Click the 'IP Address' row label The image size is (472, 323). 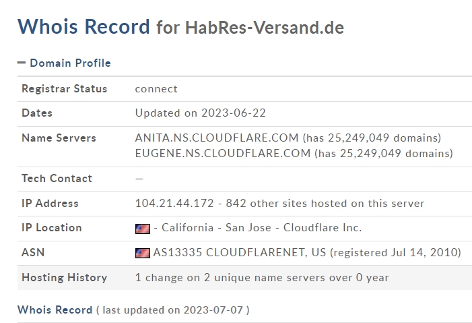[50, 203]
